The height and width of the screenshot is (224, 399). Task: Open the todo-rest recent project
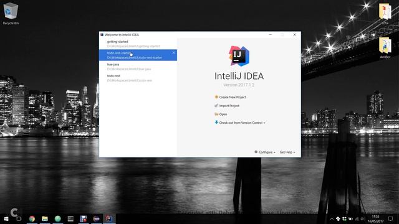click(x=138, y=78)
